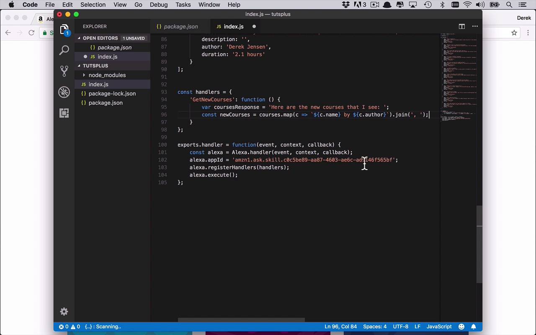The image size is (536, 335).
Task: Open the editor More Actions menu
Action: [475, 26]
